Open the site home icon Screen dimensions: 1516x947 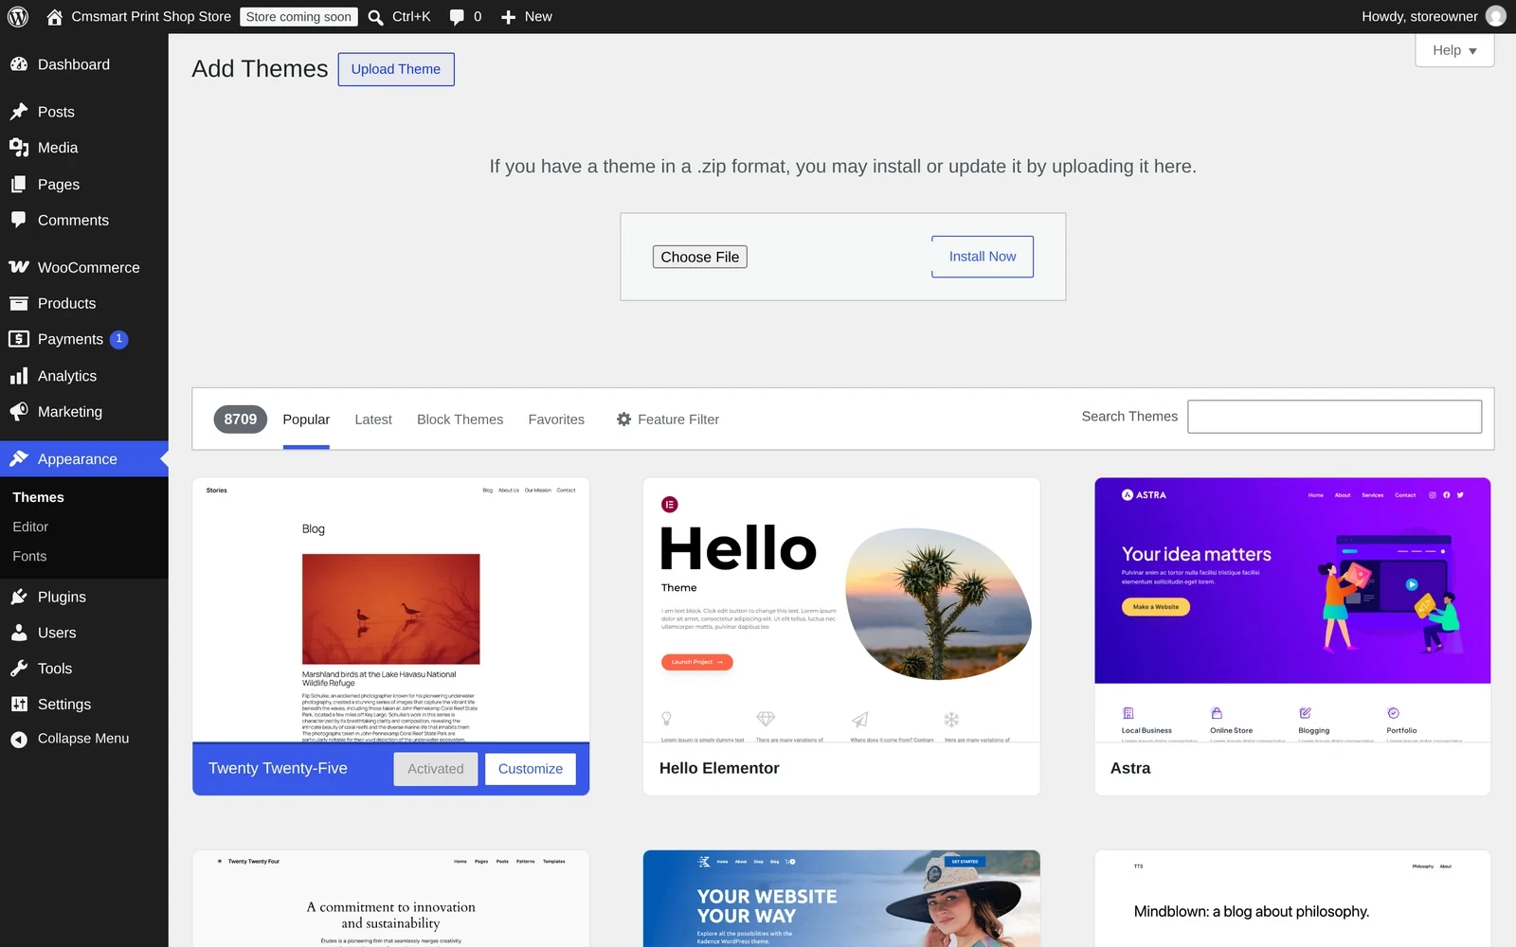(x=54, y=17)
